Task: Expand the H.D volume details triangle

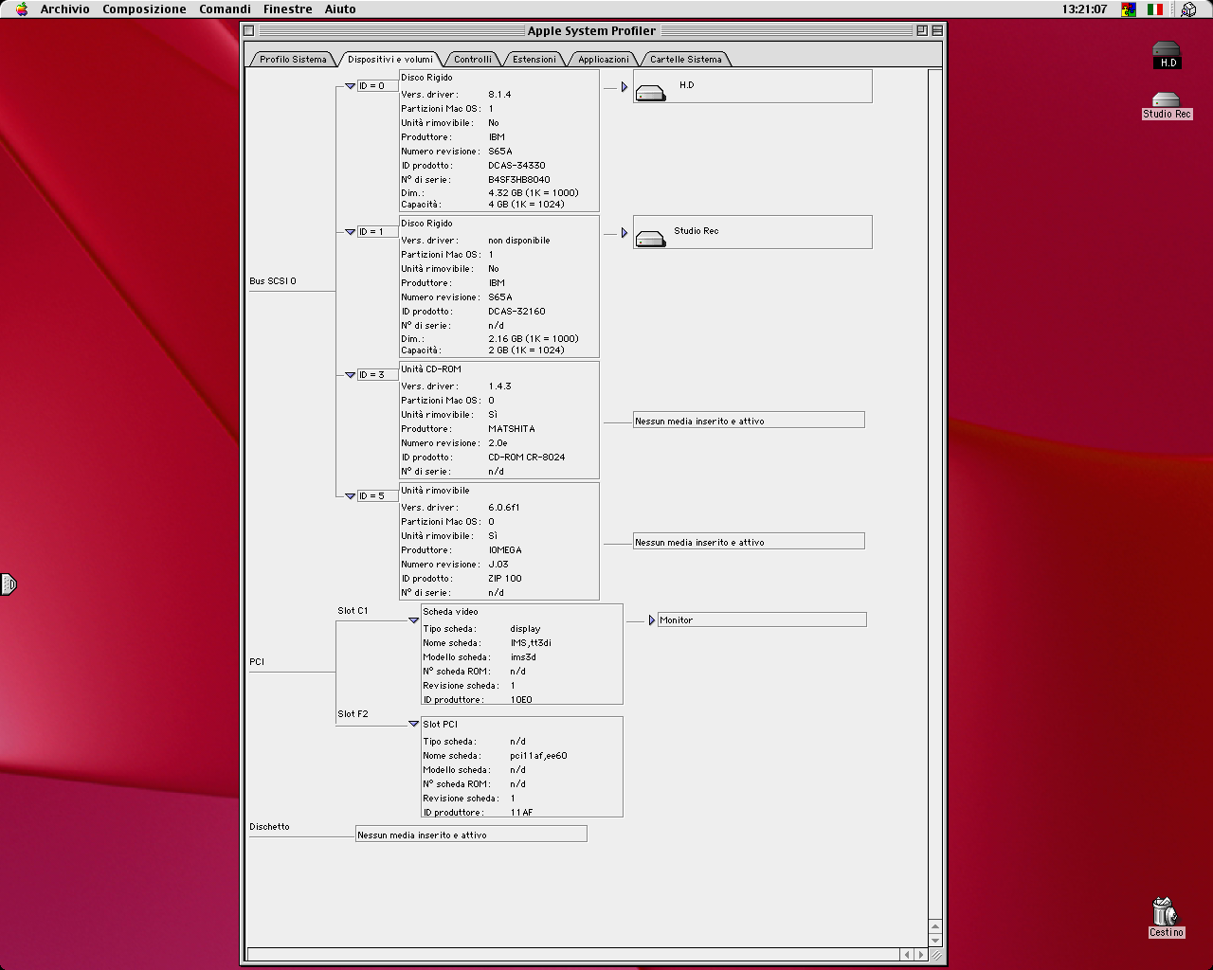Action: [625, 87]
